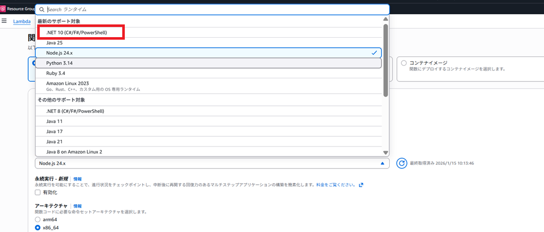This screenshot has width=544, height=232.
Task: Open 情報 link next to 永続実行
Action: pyautogui.click(x=77, y=179)
